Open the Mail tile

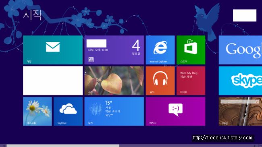[53, 50]
